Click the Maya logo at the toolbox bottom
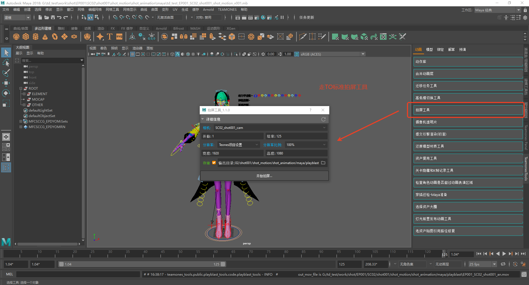The height and width of the screenshot is (285, 529). (6, 242)
